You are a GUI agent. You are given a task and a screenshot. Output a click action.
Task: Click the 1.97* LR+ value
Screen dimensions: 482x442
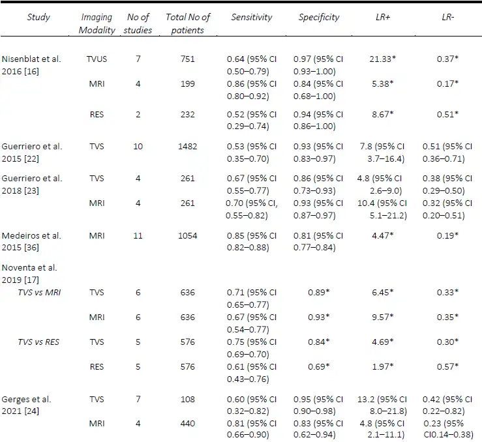[383, 367]
